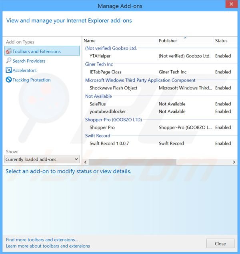This screenshot has height=254, width=240.
Task: Click publisher 'Swift Record' in Swift Record row
Action: [x=171, y=143]
